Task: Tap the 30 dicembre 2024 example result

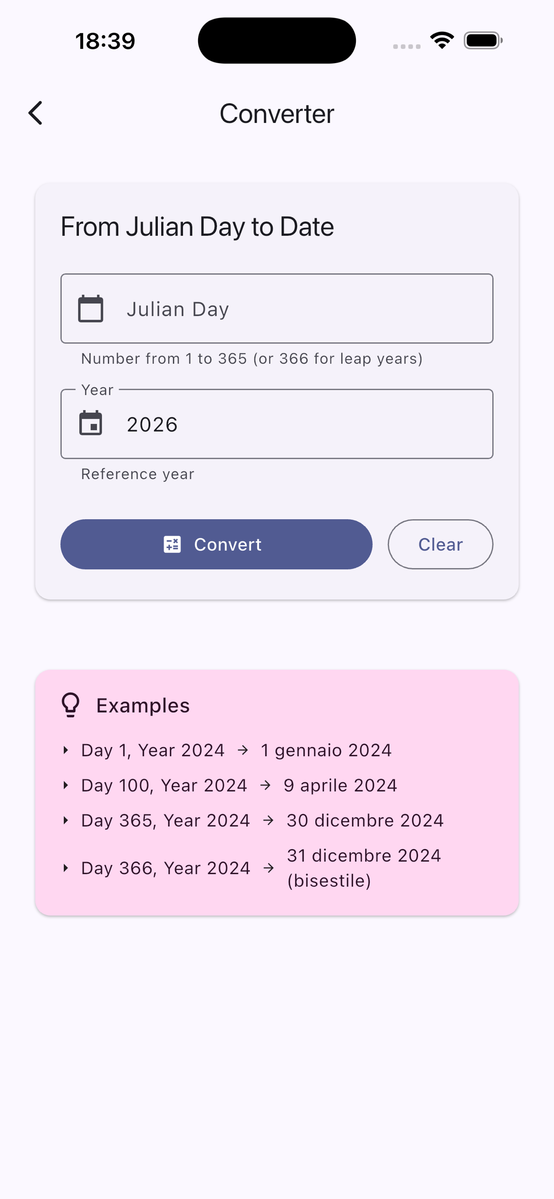Action: coord(365,820)
